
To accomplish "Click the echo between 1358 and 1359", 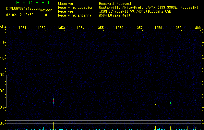I will click(x=170, y=104).
